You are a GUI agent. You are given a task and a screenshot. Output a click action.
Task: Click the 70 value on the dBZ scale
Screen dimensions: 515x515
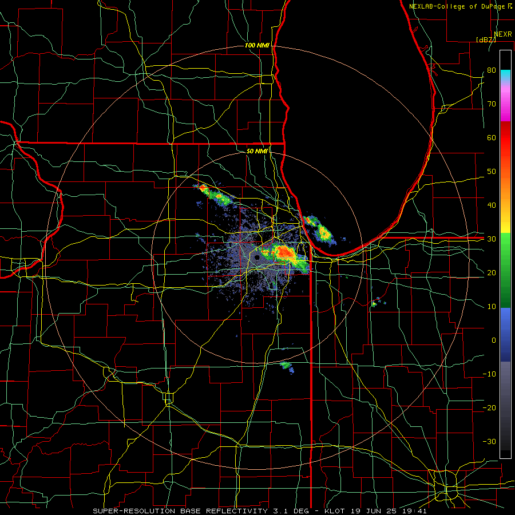click(492, 104)
